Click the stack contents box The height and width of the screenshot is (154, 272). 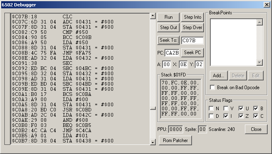[x=180, y=99]
